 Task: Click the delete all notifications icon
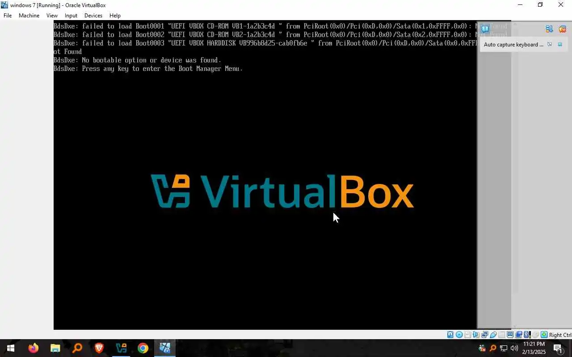(563, 29)
